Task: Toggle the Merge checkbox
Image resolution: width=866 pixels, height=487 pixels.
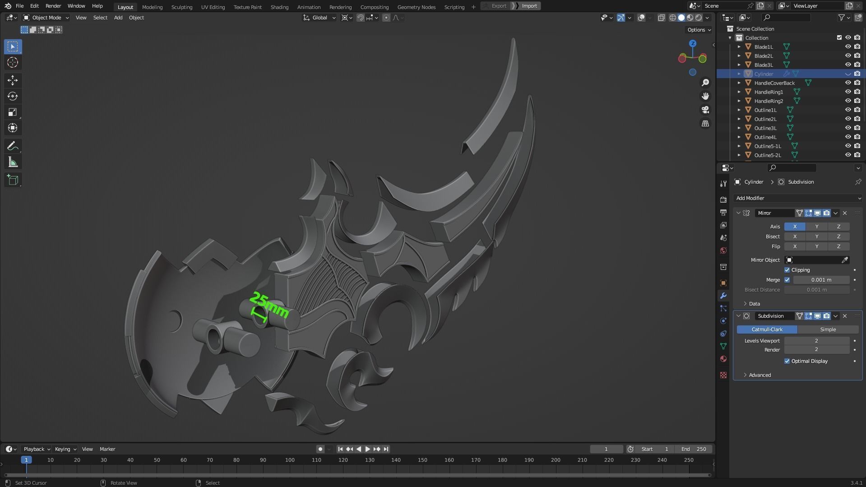Action: click(787, 280)
